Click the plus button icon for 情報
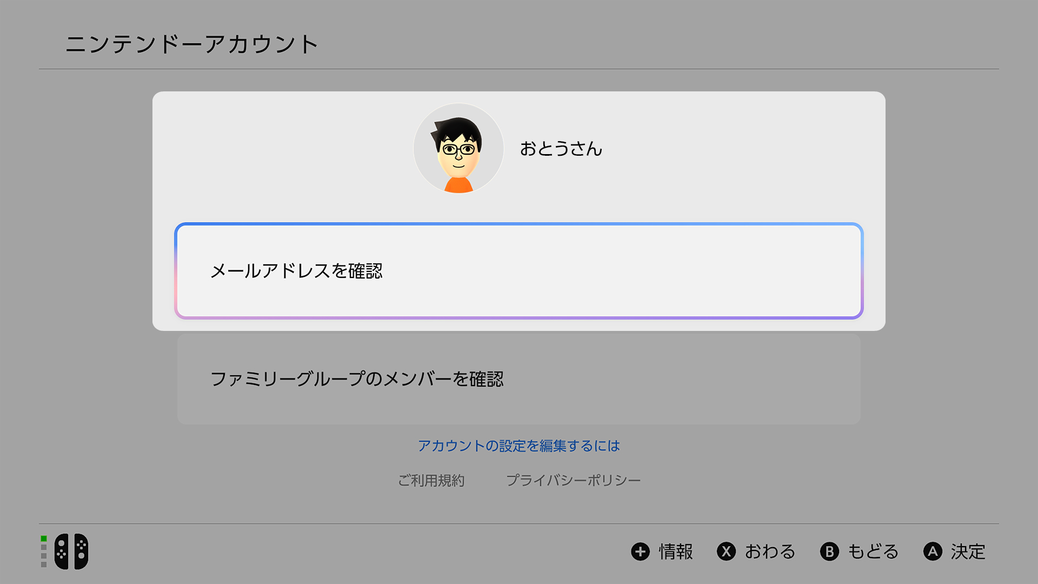The width and height of the screenshot is (1038, 584). (x=641, y=552)
